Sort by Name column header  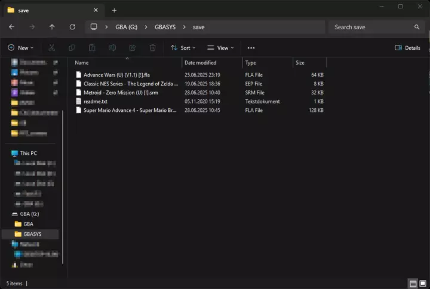[127, 63]
